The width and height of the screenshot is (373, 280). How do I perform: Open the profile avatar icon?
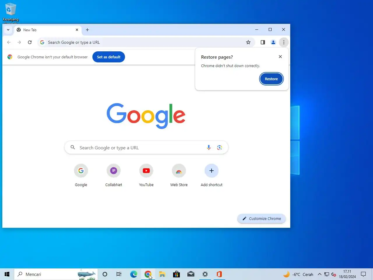point(273,42)
